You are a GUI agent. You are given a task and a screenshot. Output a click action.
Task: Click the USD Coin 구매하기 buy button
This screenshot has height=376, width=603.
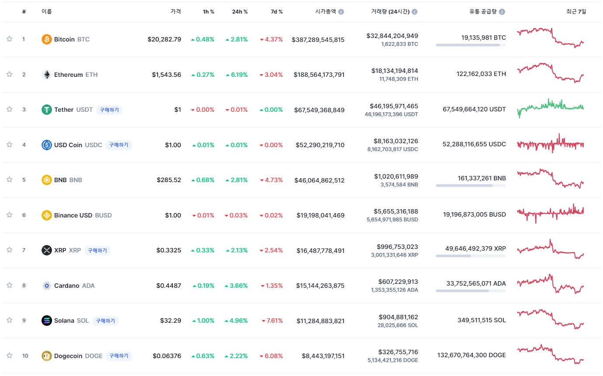point(119,145)
